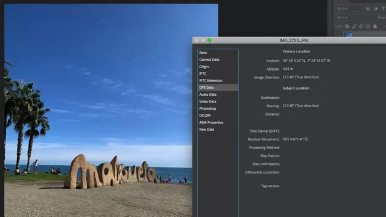Lock image pixels brush icon
The height and width of the screenshot is (217, 386).
(354, 26)
